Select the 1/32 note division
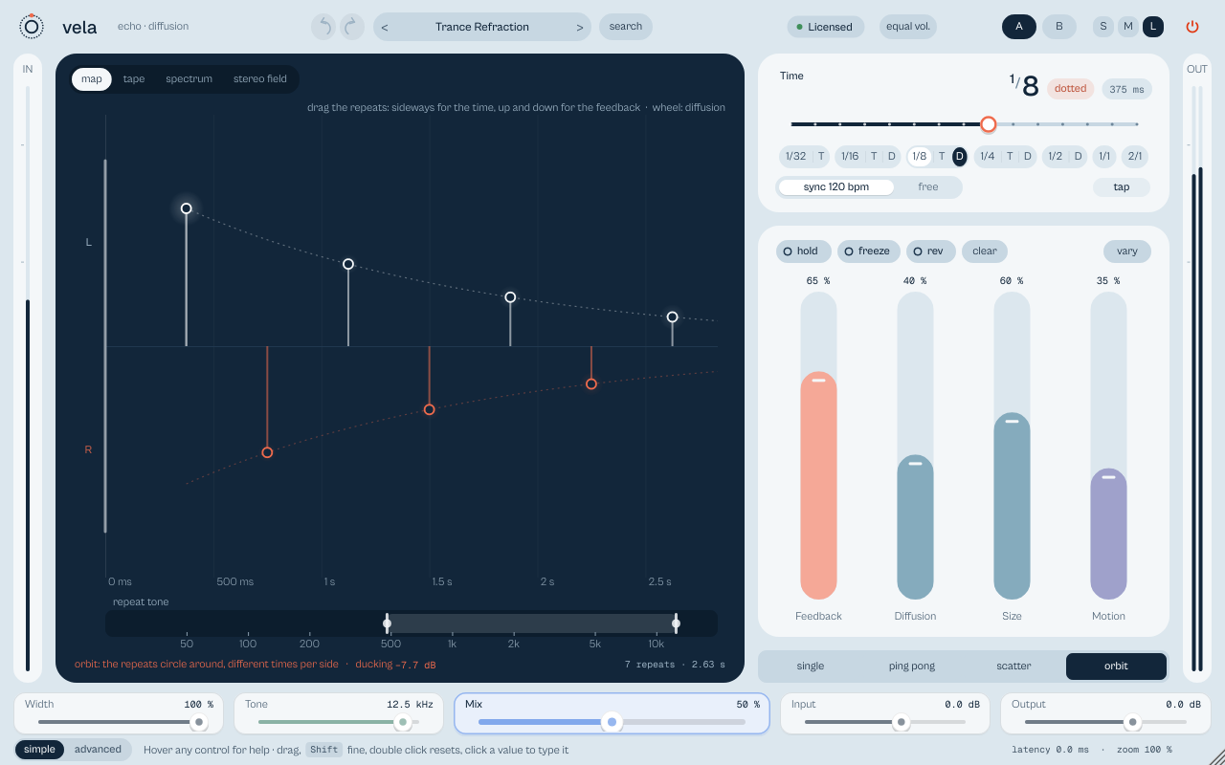This screenshot has width=1225, height=765. 795,156
